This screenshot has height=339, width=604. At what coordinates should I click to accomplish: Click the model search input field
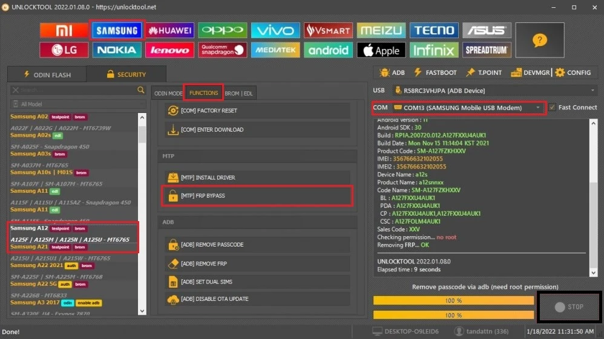tap(77, 89)
